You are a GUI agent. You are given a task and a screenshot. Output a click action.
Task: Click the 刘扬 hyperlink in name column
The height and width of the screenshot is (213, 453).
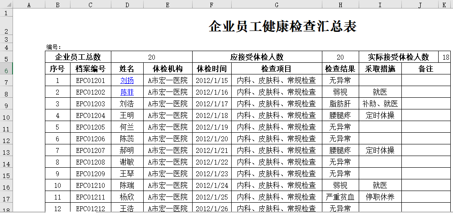127,81
